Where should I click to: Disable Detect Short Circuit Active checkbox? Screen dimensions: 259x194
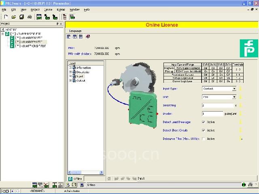(204, 130)
